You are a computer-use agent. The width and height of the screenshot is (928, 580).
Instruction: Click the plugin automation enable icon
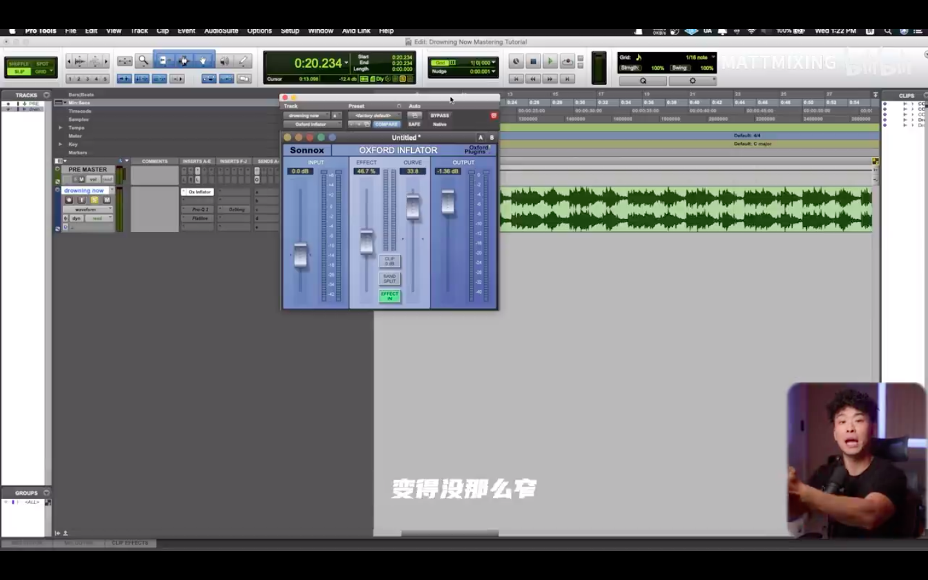(414, 115)
